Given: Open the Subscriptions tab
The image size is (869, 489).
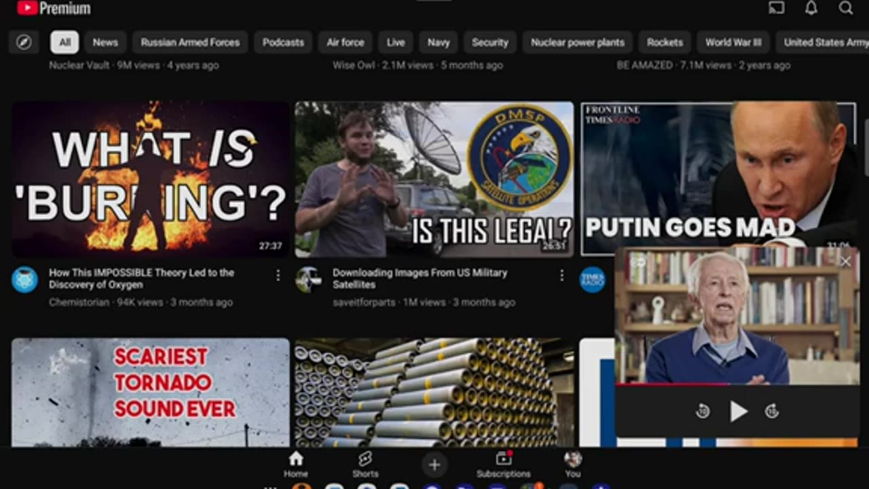Looking at the screenshot, I should tap(504, 465).
